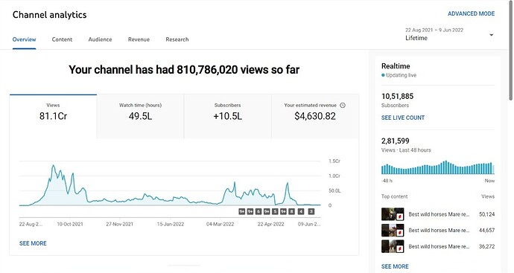Switch to the Overview tab
Screen dimensions: 514x273
point(25,39)
